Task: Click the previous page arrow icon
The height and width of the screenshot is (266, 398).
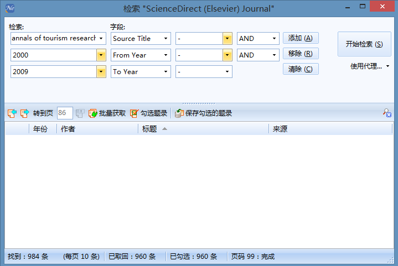Action: click(x=12, y=113)
